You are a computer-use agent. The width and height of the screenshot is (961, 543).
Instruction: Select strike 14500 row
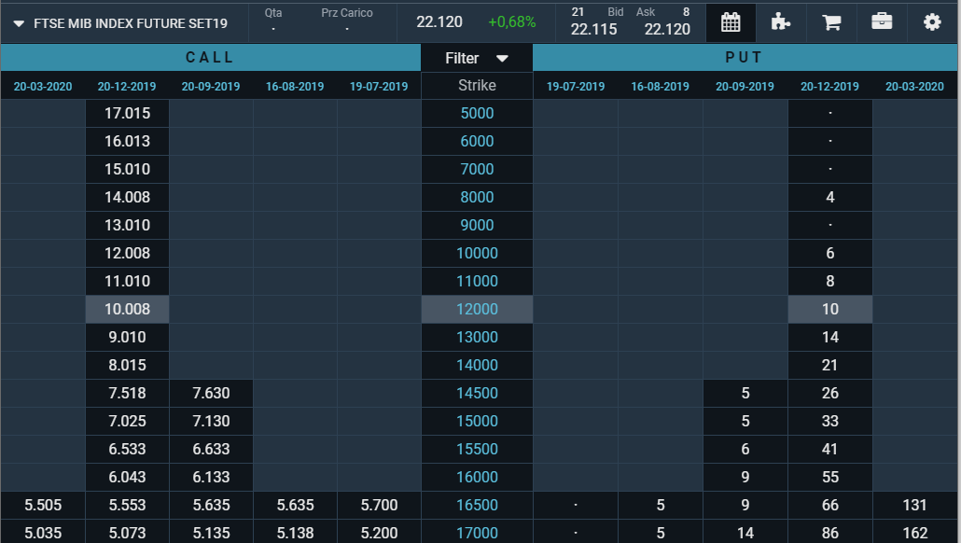click(477, 394)
